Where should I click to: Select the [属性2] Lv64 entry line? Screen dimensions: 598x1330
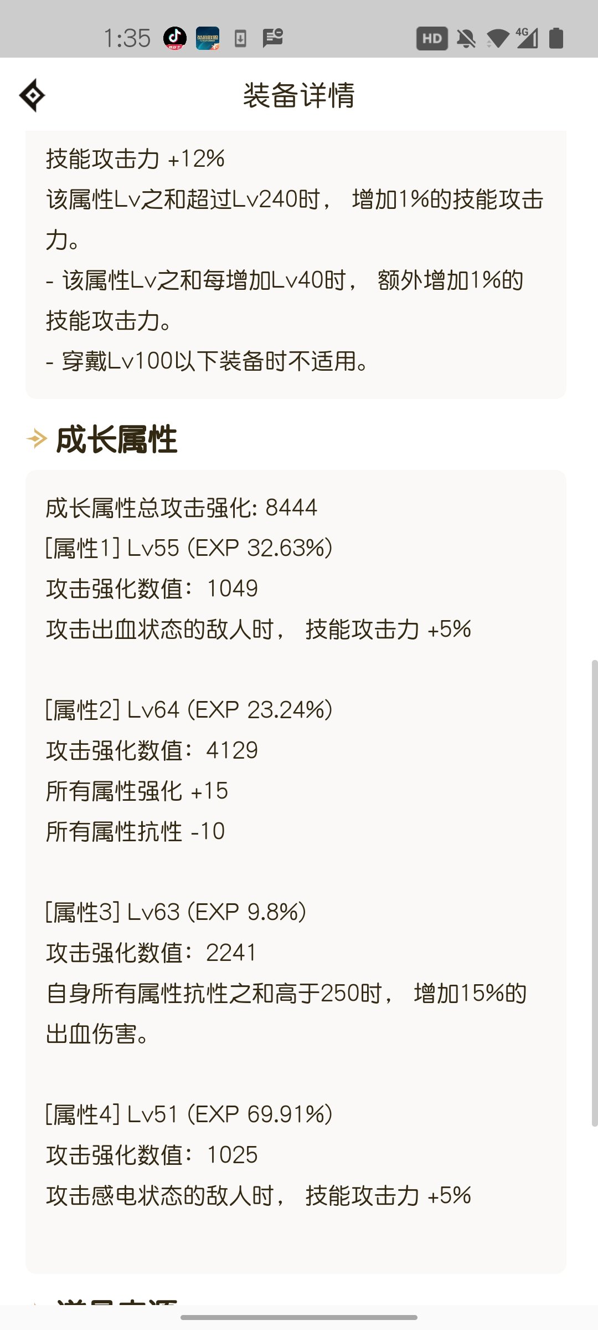[x=189, y=710]
